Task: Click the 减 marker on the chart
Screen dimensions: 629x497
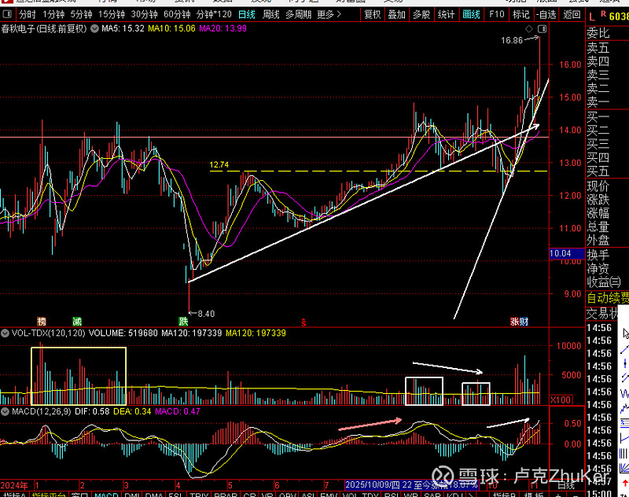Action: [76, 321]
